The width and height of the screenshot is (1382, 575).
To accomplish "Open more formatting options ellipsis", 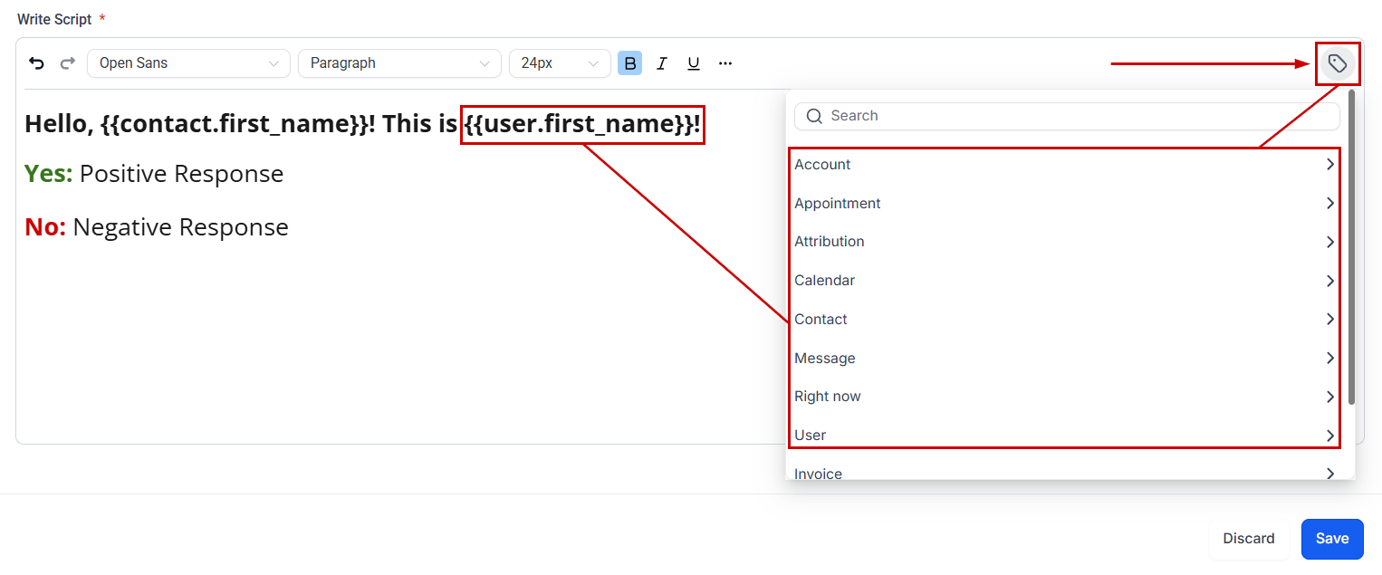I will (x=725, y=63).
